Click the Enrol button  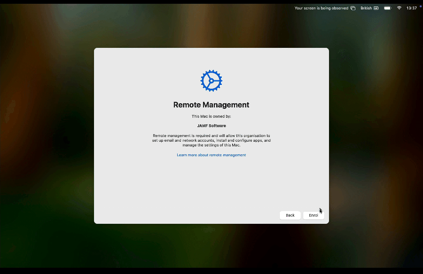(x=313, y=215)
